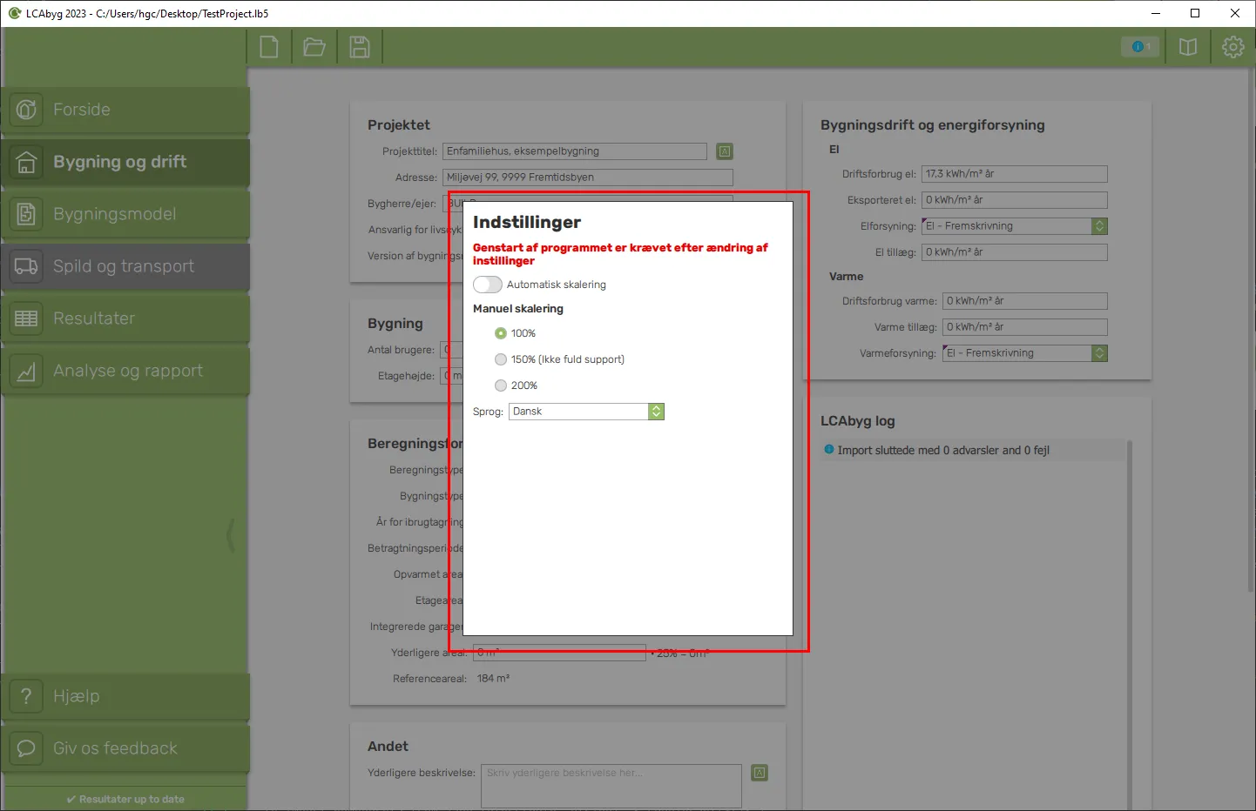Click Resultater up to date status

pos(125,799)
